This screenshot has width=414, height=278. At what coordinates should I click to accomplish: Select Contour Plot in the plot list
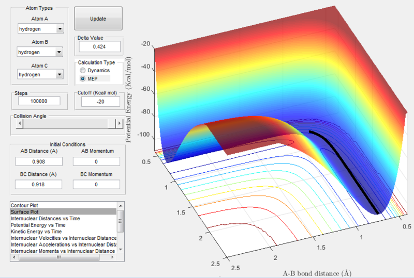pyautogui.click(x=24, y=205)
